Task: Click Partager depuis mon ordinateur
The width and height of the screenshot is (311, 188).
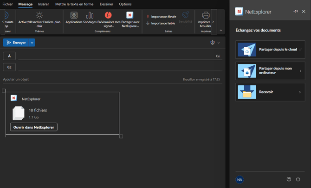Action: 270,71
